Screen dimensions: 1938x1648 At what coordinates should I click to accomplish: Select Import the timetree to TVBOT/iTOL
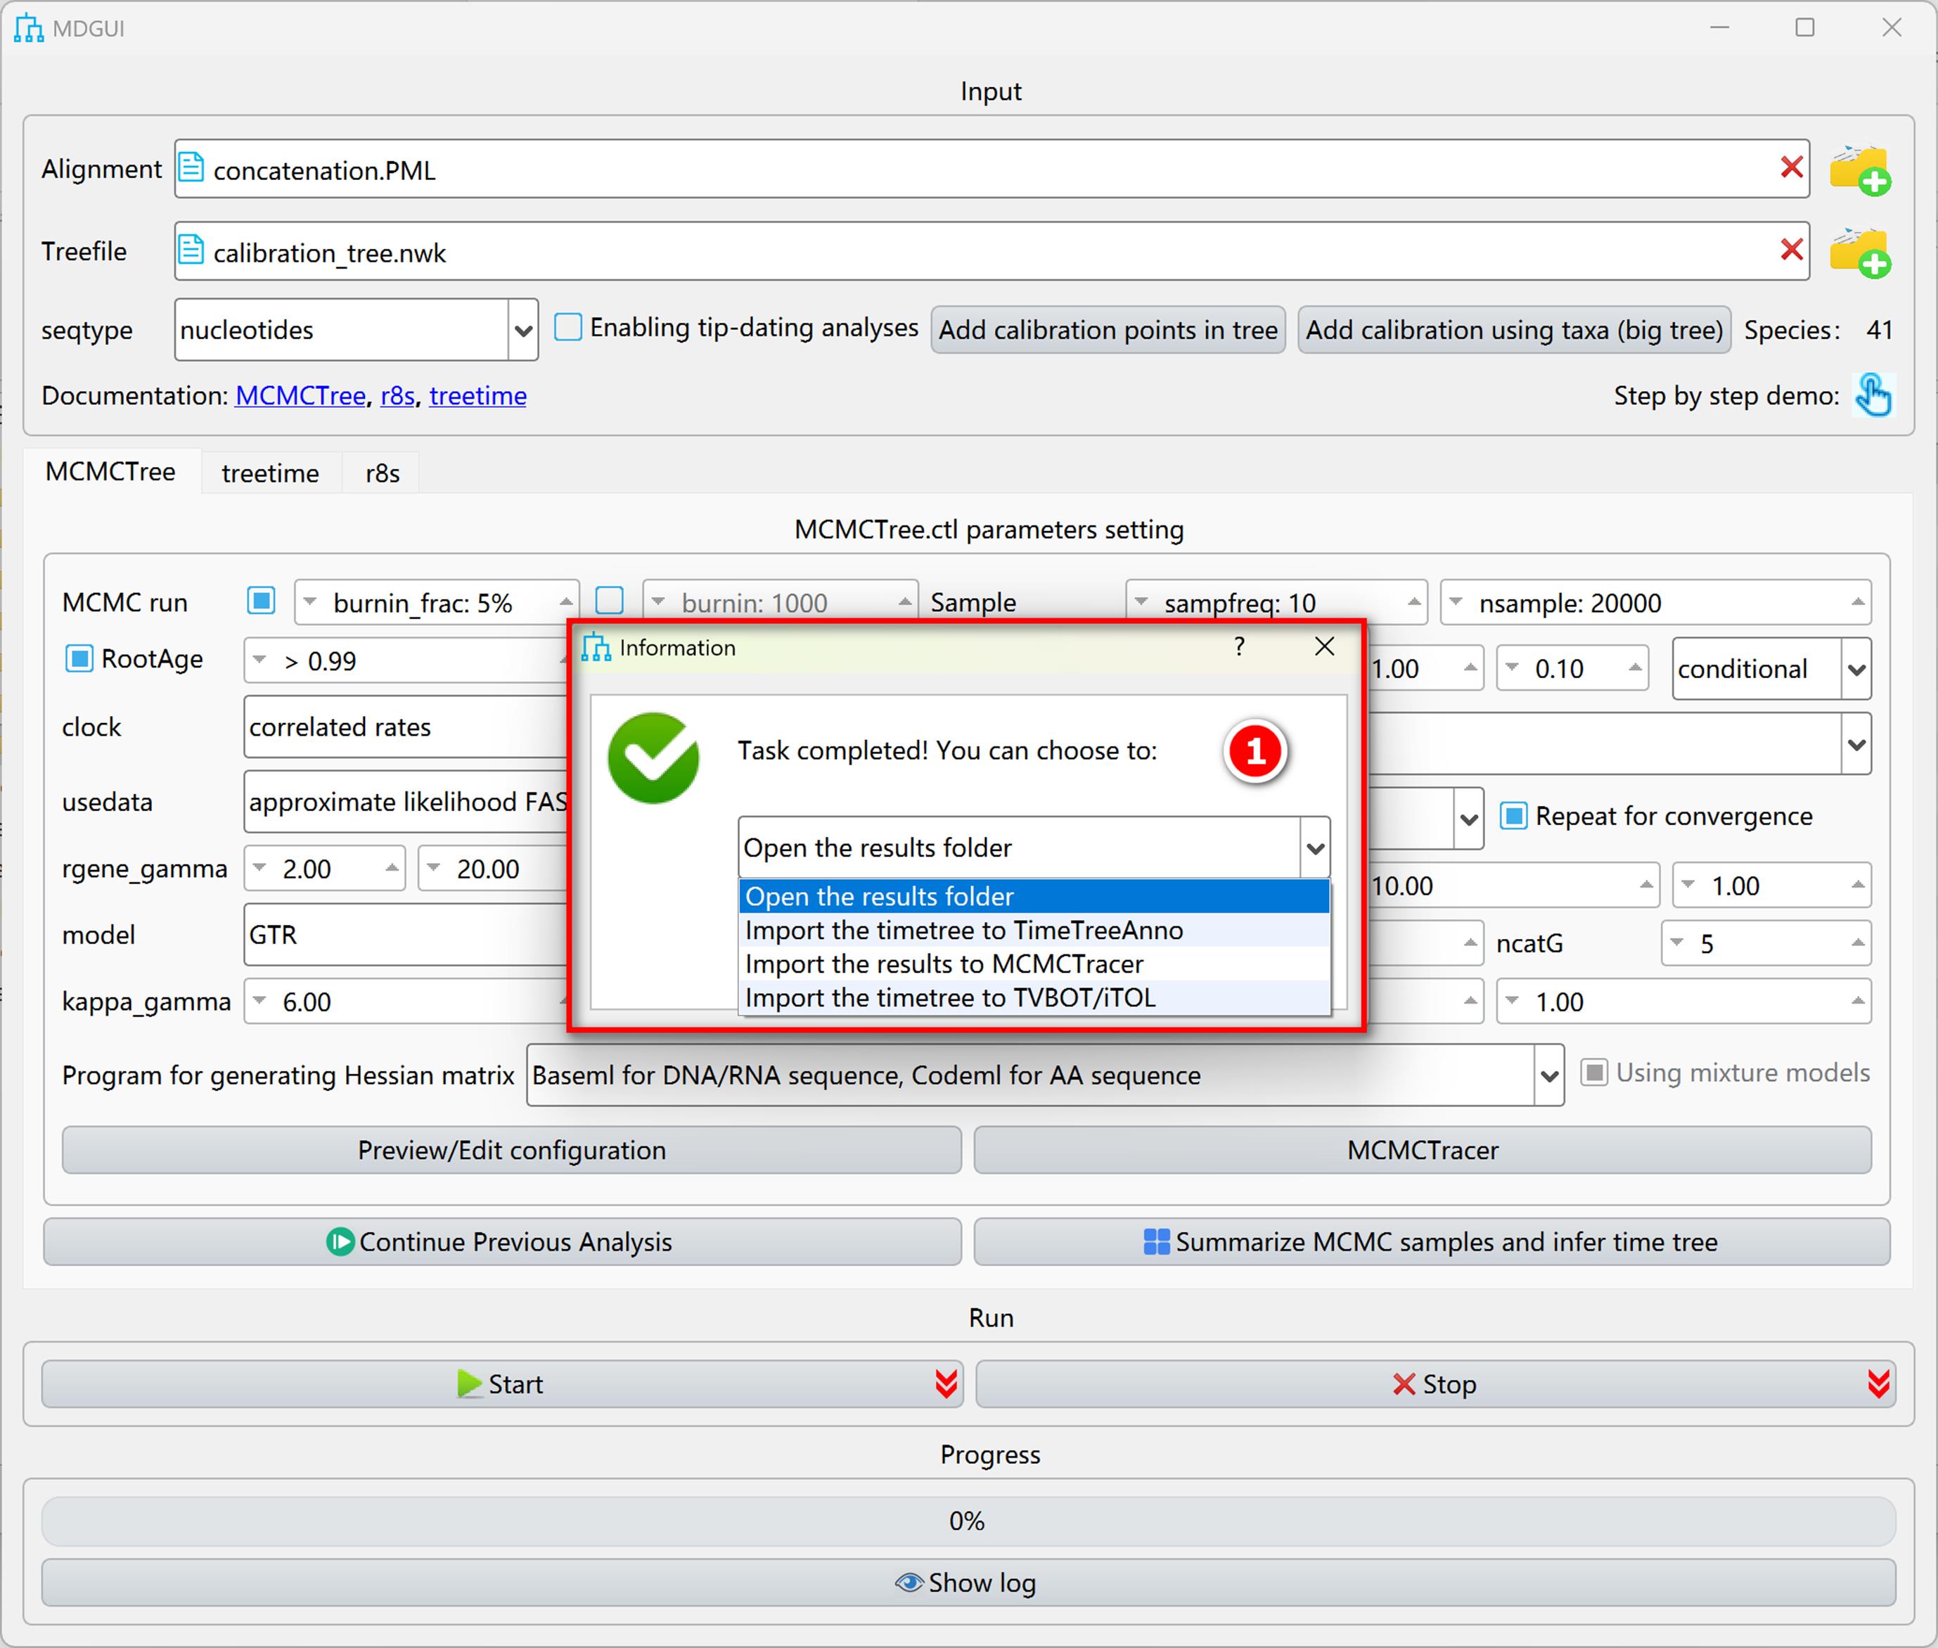tap(1035, 998)
